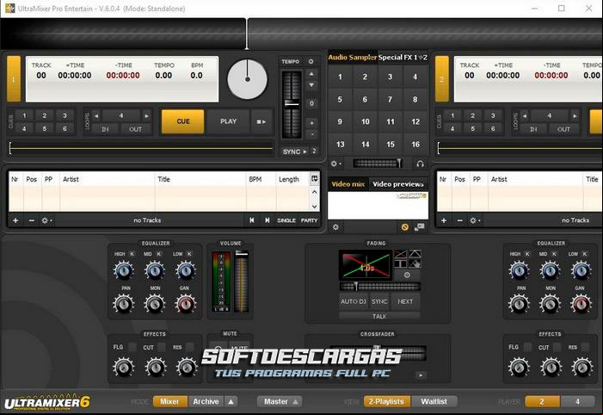Open right playlist settings gear dropdown
Viewport: 603px width, 415px height.
[475, 220]
